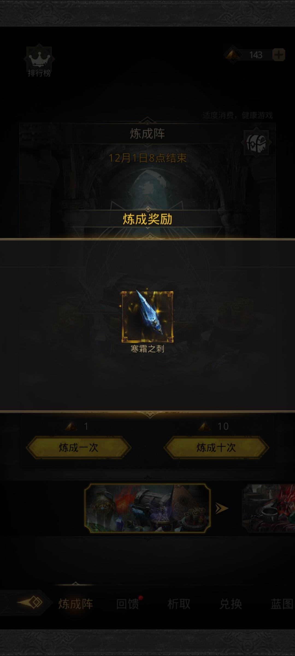Select the highlighted alchemy pool banner
Viewport: 295px width, 656px height.
click(147, 508)
